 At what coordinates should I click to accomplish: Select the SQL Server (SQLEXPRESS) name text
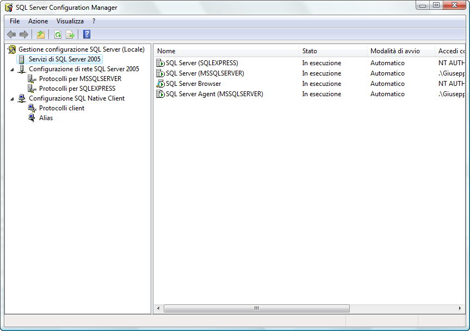[x=202, y=63]
